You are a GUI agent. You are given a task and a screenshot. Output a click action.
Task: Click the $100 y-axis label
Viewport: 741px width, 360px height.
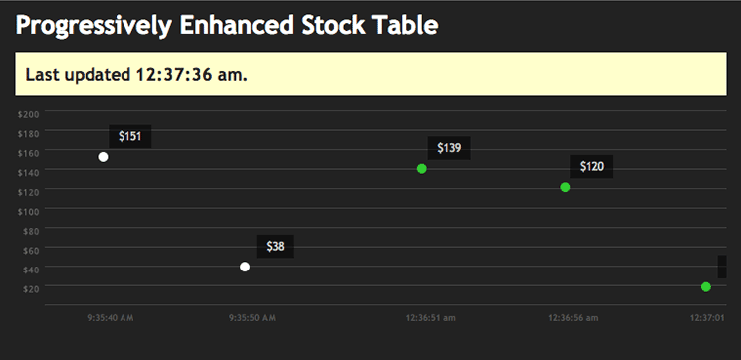coord(28,212)
